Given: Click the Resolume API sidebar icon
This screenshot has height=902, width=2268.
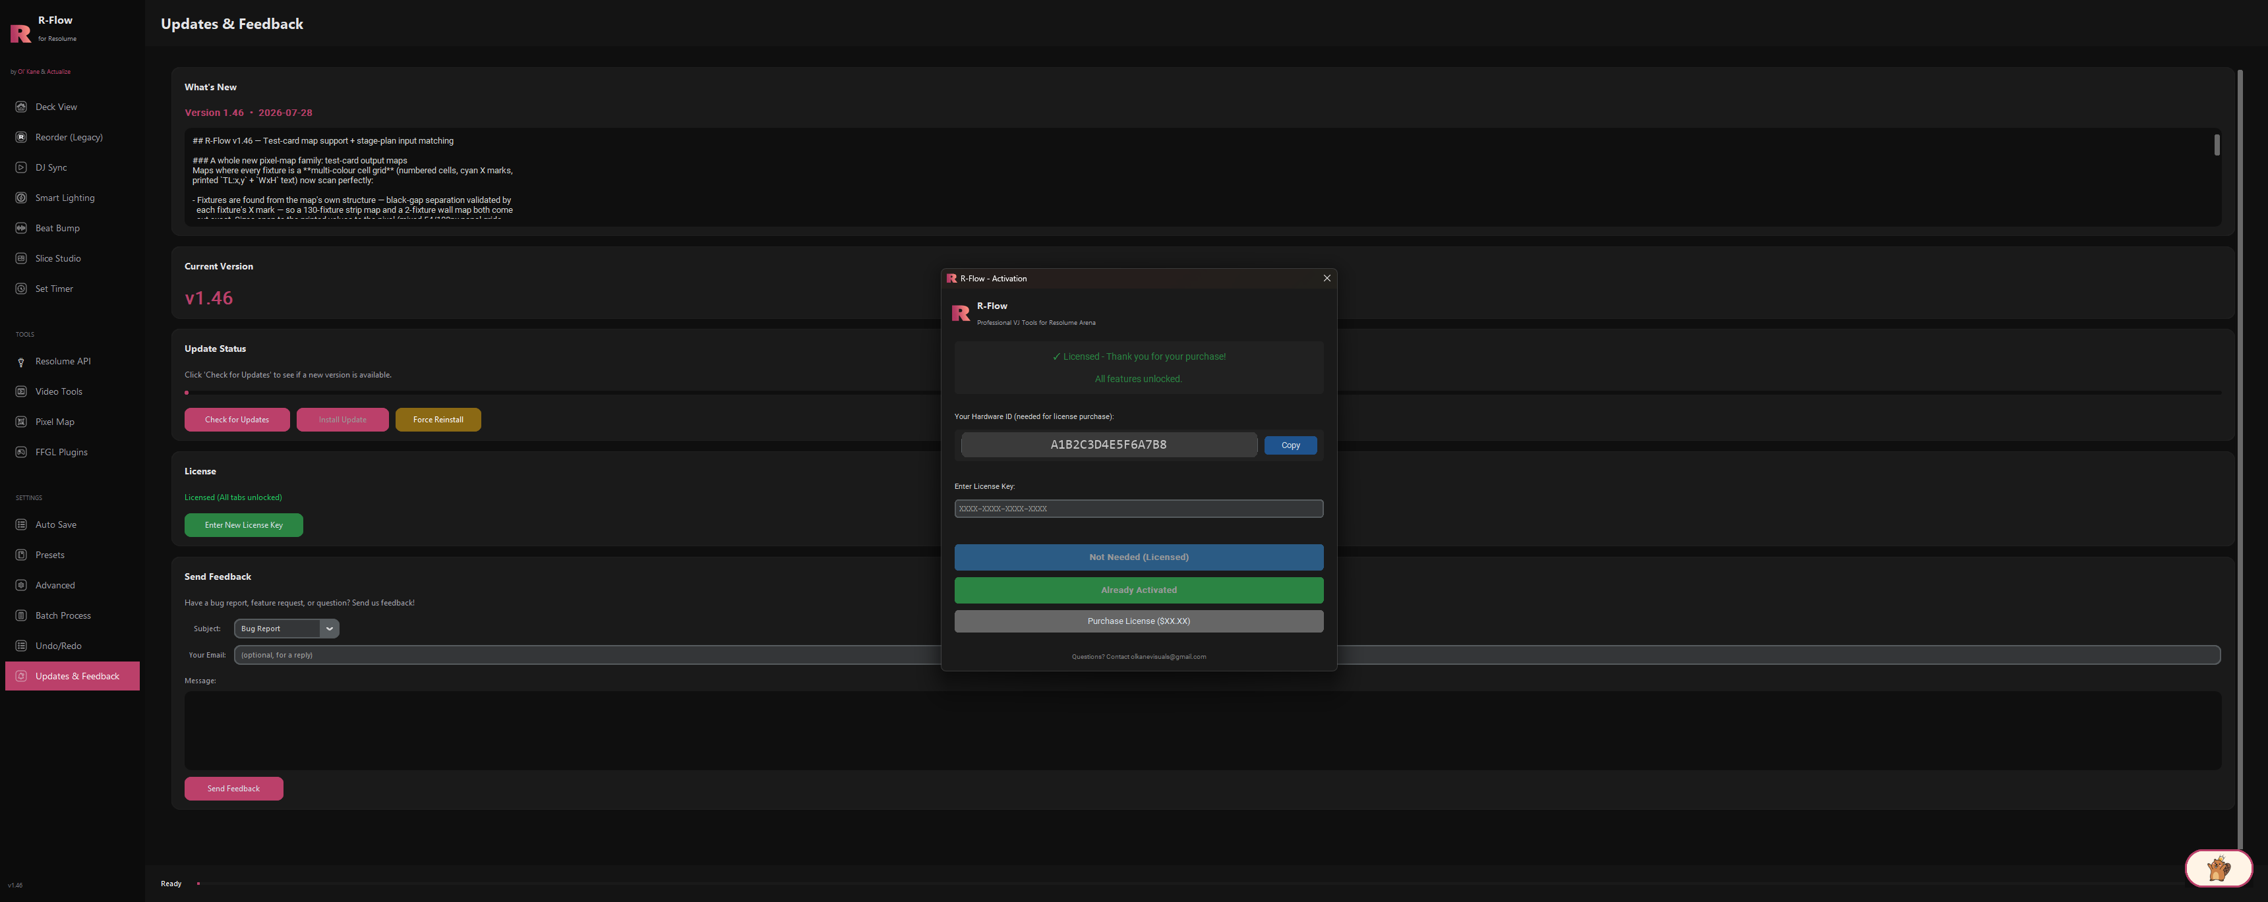Looking at the screenshot, I should click(21, 362).
